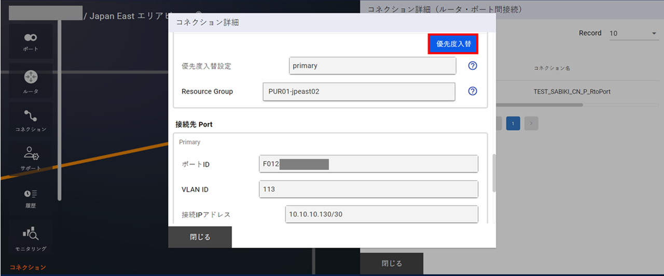Open the 履歴 (History) sidebar icon
Viewport: 664px width, 276px height.
[31, 198]
